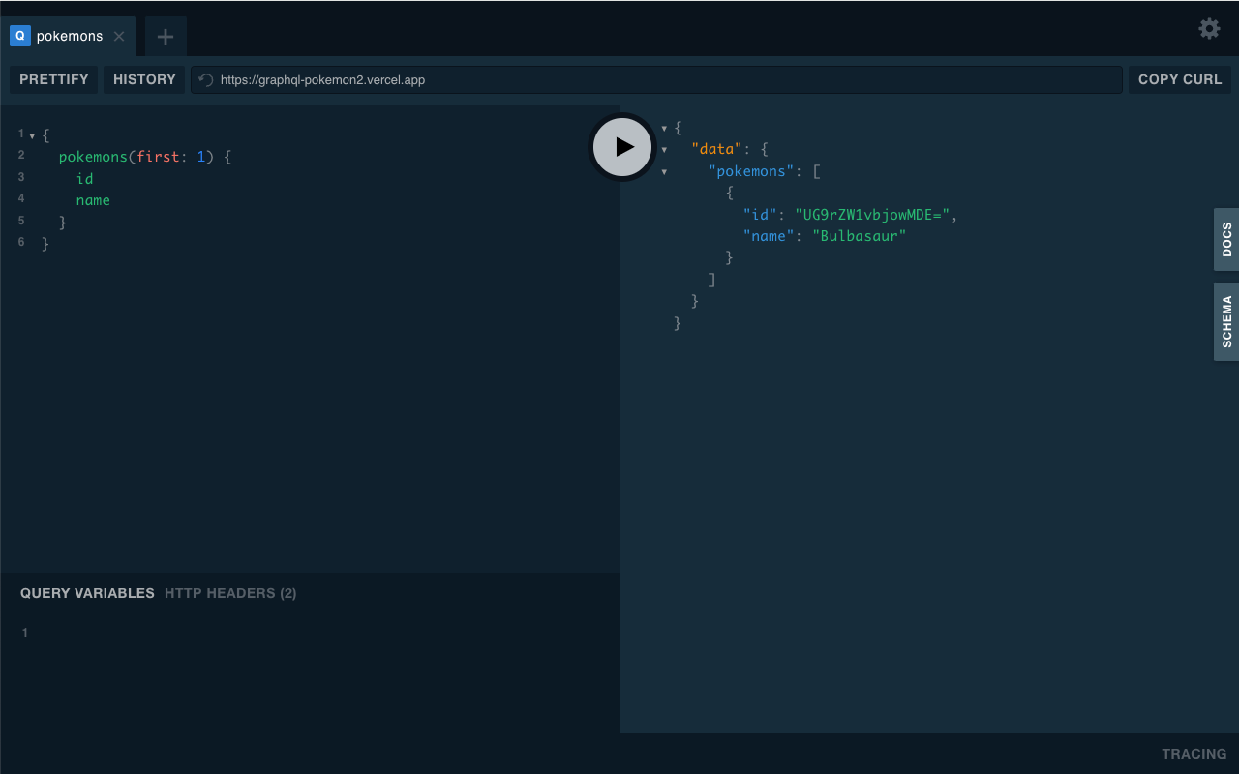The width and height of the screenshot is (1239, 774).
Task: Open the TRACING panel
Action: [1194, 754]
